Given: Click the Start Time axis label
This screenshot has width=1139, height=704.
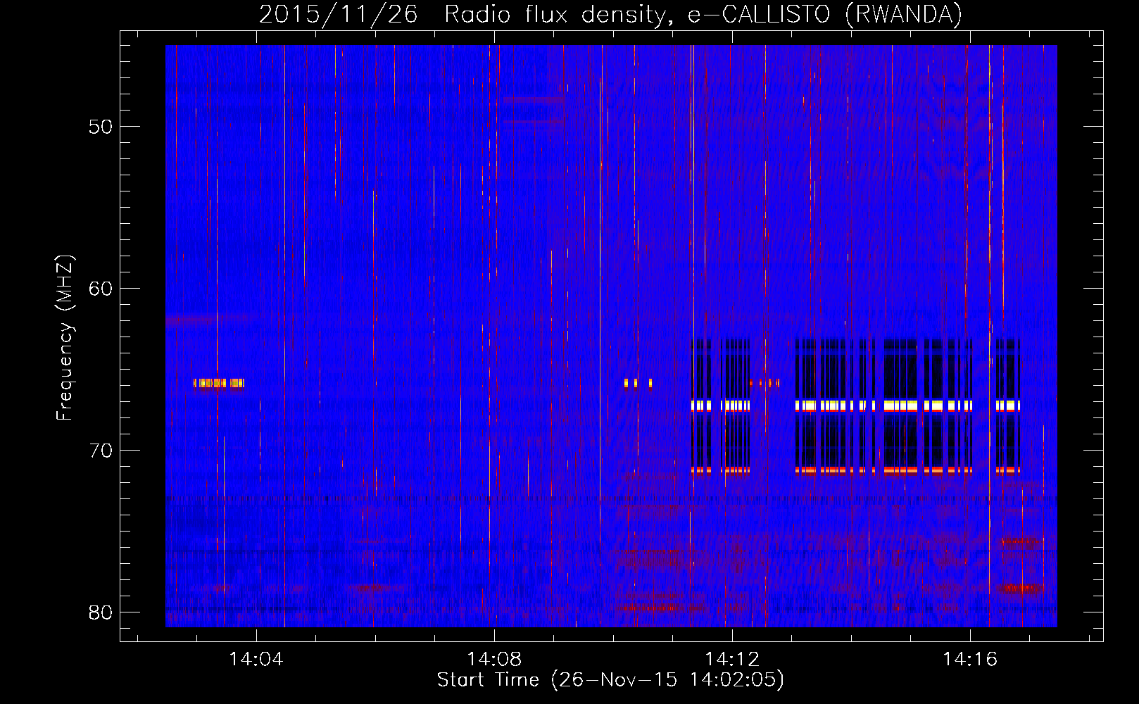Looking at the screenshot, I should pos(610,680).
